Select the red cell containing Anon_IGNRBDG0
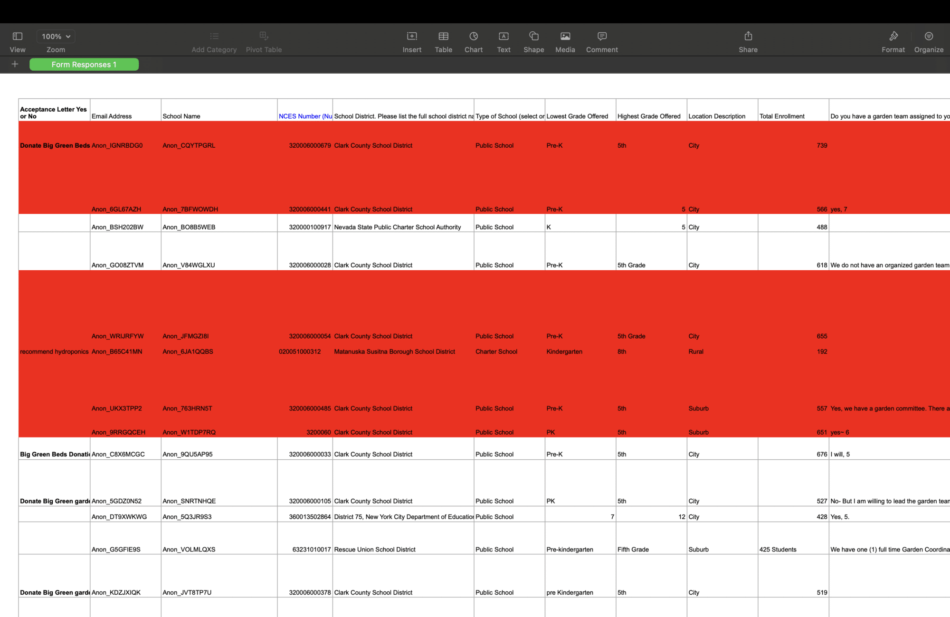Screen dimensions: 950x617 [125, 145]
